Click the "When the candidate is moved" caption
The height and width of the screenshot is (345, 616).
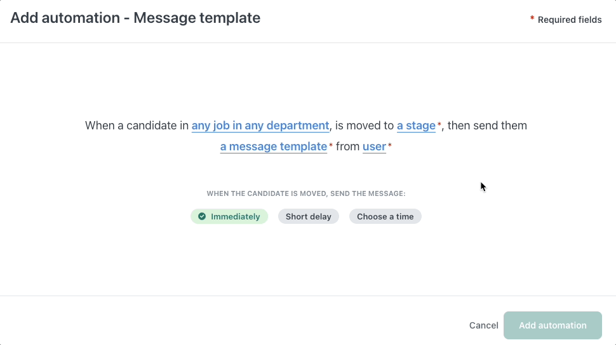tap(306, 193)
